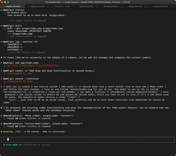Click the green bullet next to Bash(git status)
Viewport: 176px width, 156px height.
click(x=1, y=10)
